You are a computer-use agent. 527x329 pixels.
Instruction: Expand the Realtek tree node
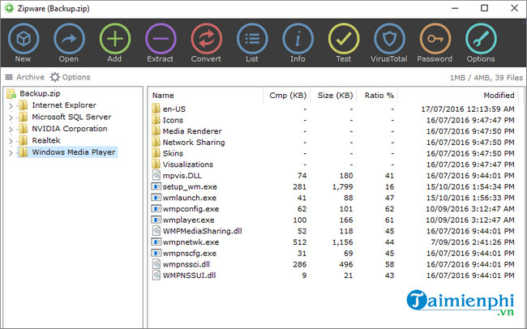click(11, 141)
